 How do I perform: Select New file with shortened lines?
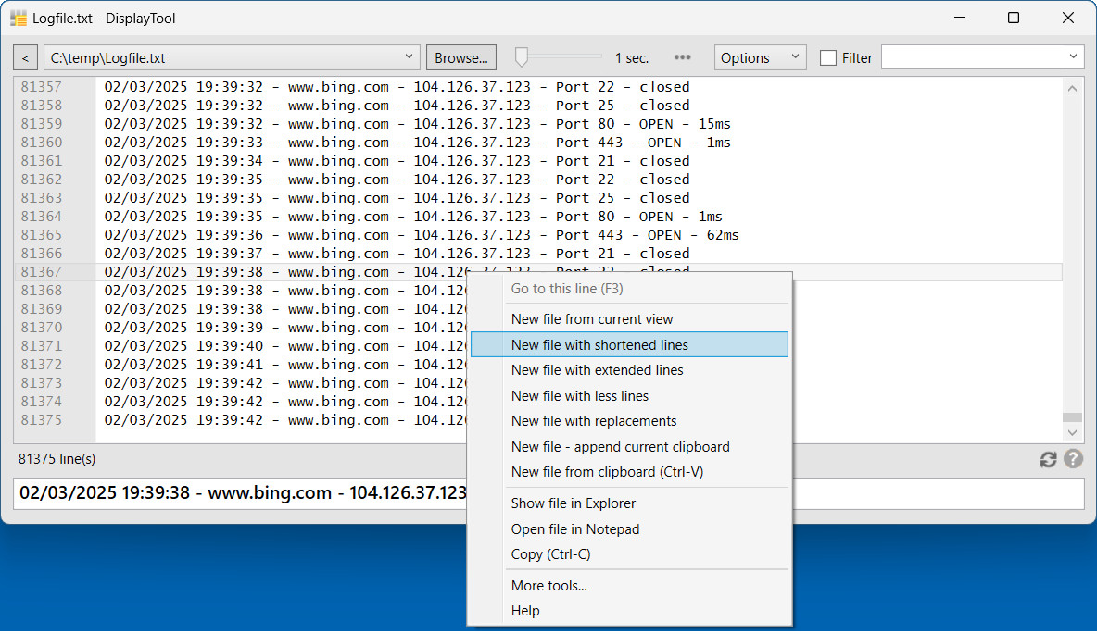pos(629,345)
